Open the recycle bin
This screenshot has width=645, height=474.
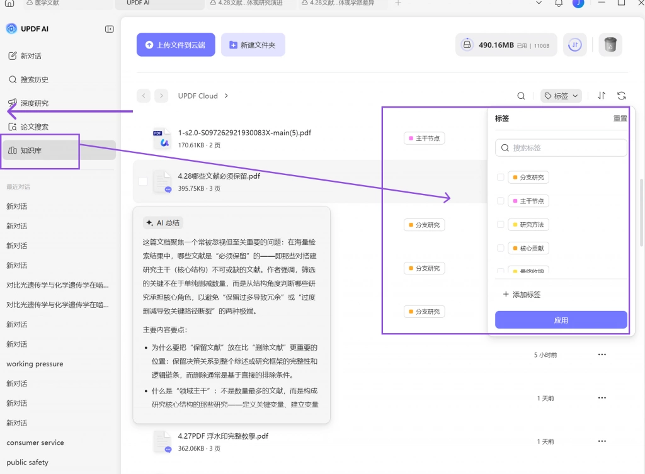pos(610,45)
